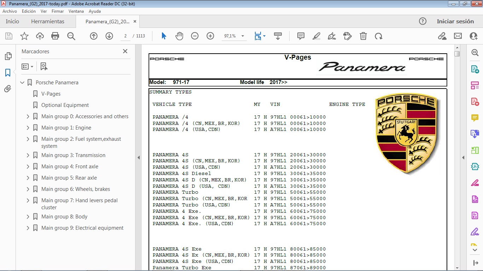483x271 pixels.
Task: Open the zoom level dropdown
Action: point(243,36)
